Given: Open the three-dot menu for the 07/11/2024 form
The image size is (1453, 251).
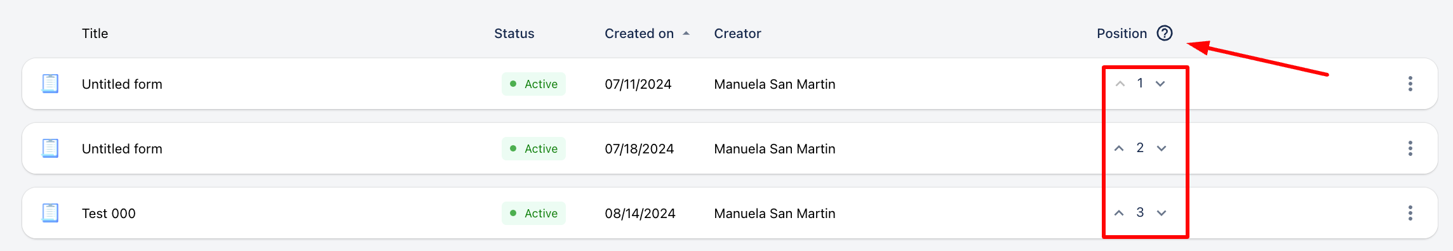Looking at the screenshot, I should (1410, 84).
